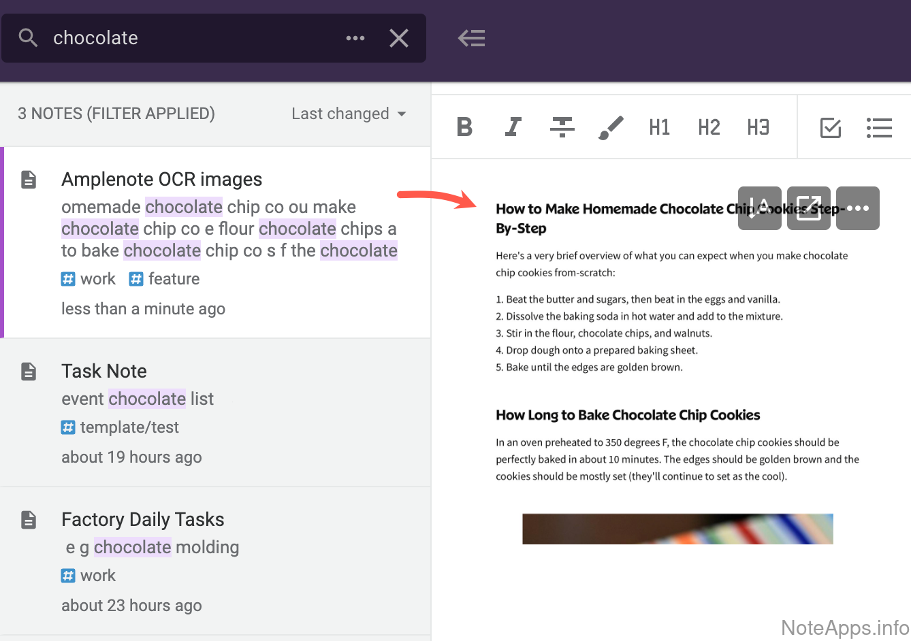Viewport: 911px width, 641px height.
Task: Collapse the notes list sidebar
Action: 471,38
